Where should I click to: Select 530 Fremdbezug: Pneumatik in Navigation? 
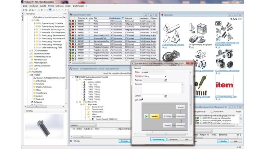pyautogui.click(x=50, y=42)
